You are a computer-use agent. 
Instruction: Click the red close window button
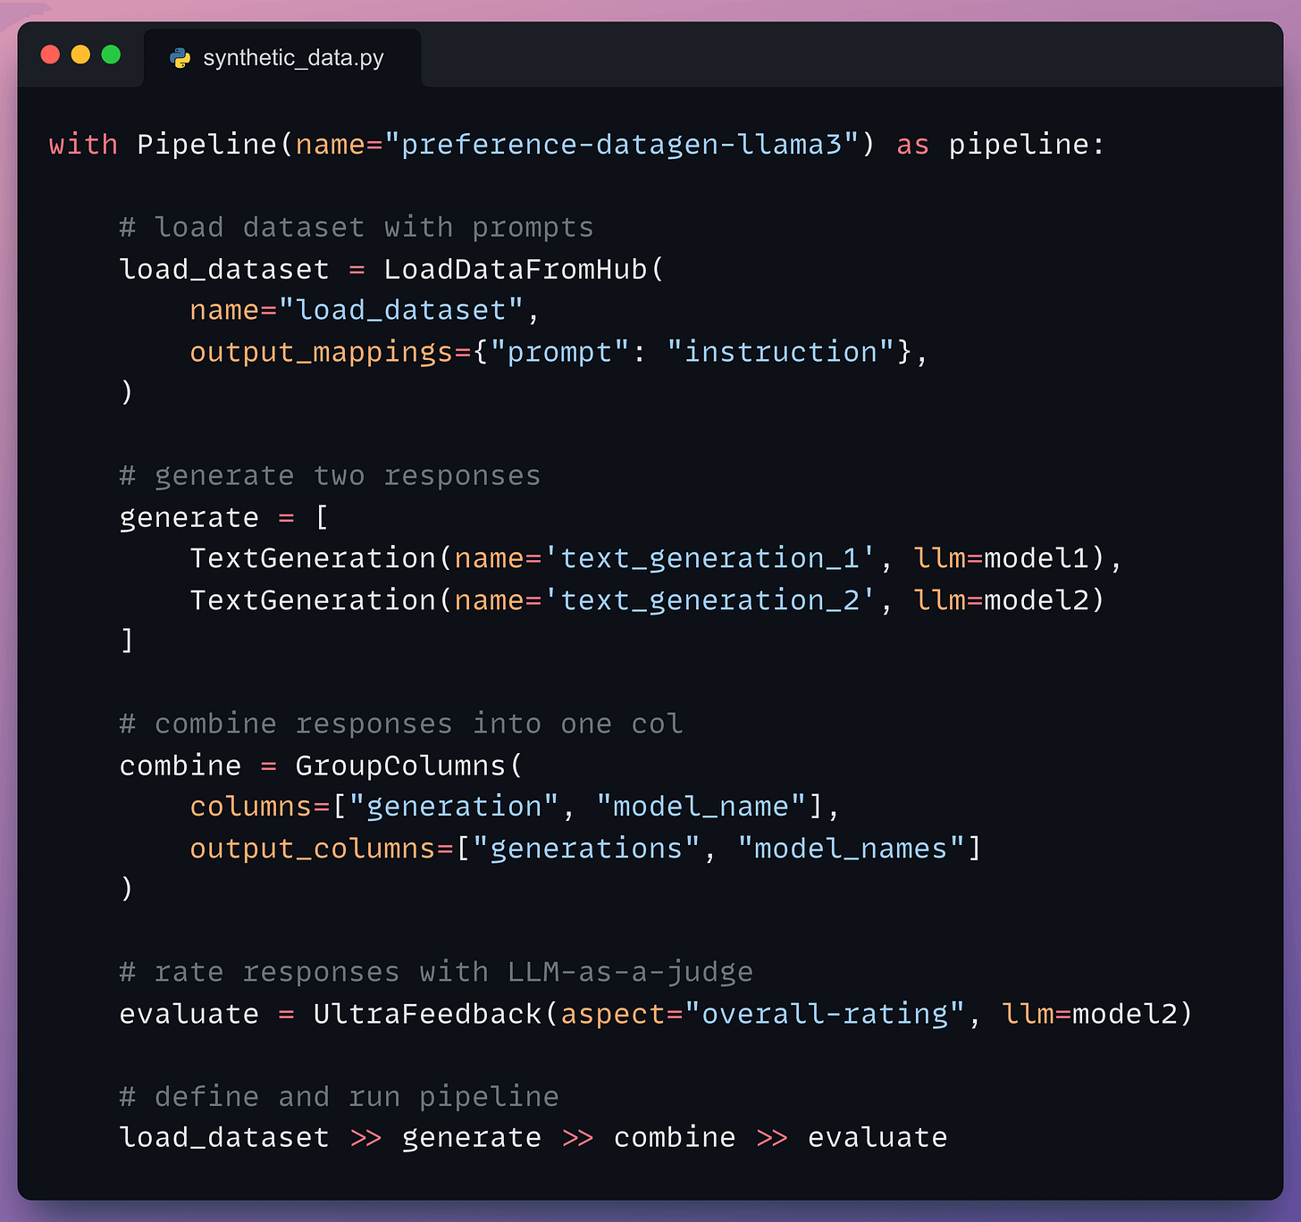click(x=51, y=55)
